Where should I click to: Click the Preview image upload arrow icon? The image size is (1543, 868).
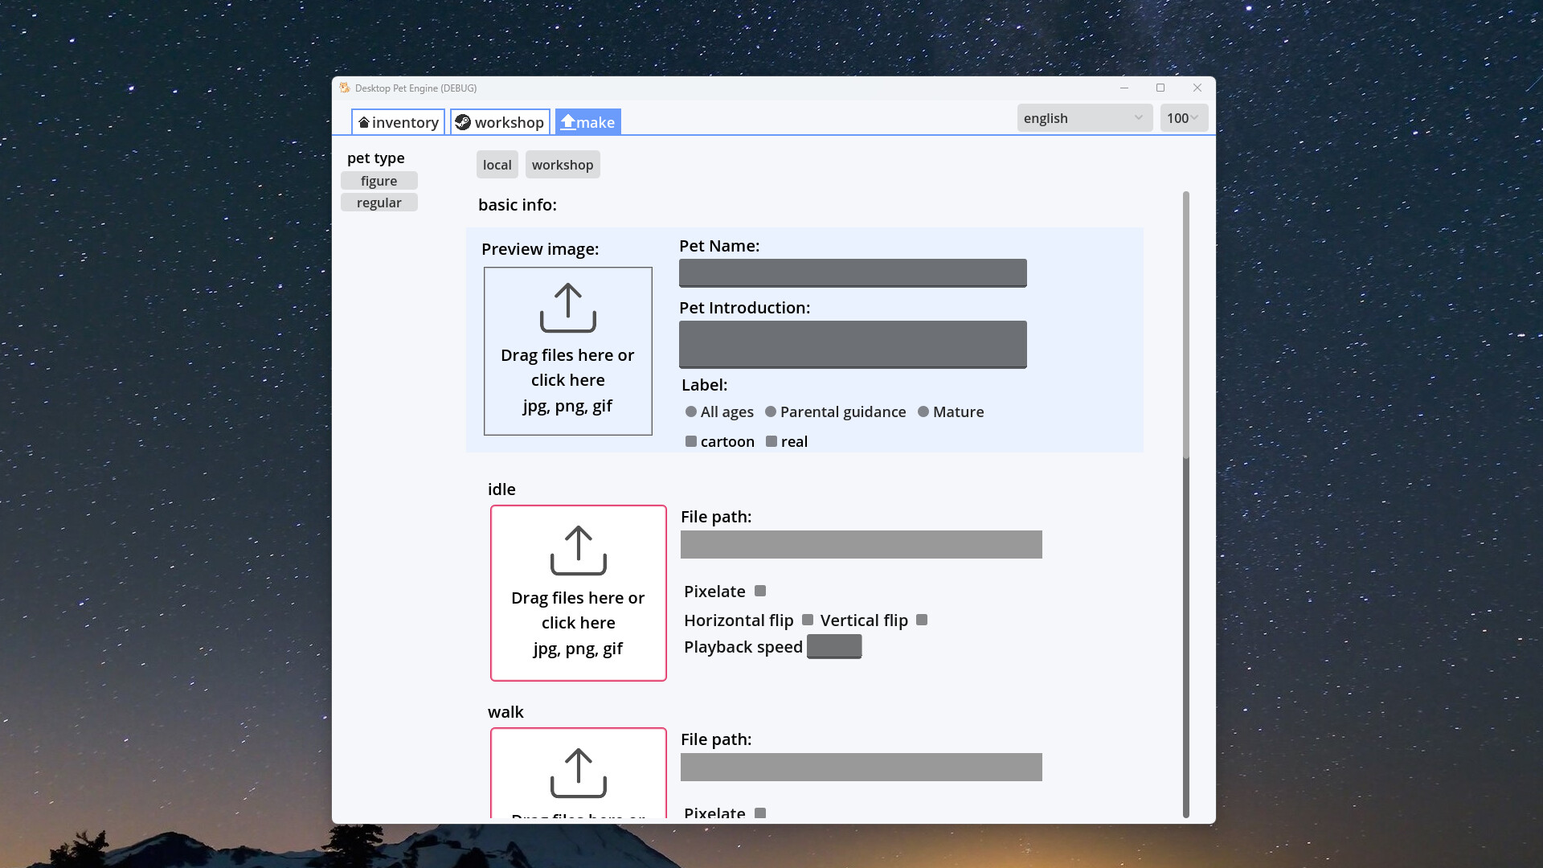(x=567, y=308)
